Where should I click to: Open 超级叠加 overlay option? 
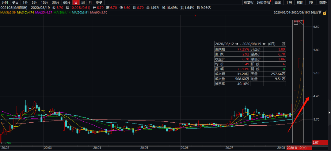coord(264,2)
